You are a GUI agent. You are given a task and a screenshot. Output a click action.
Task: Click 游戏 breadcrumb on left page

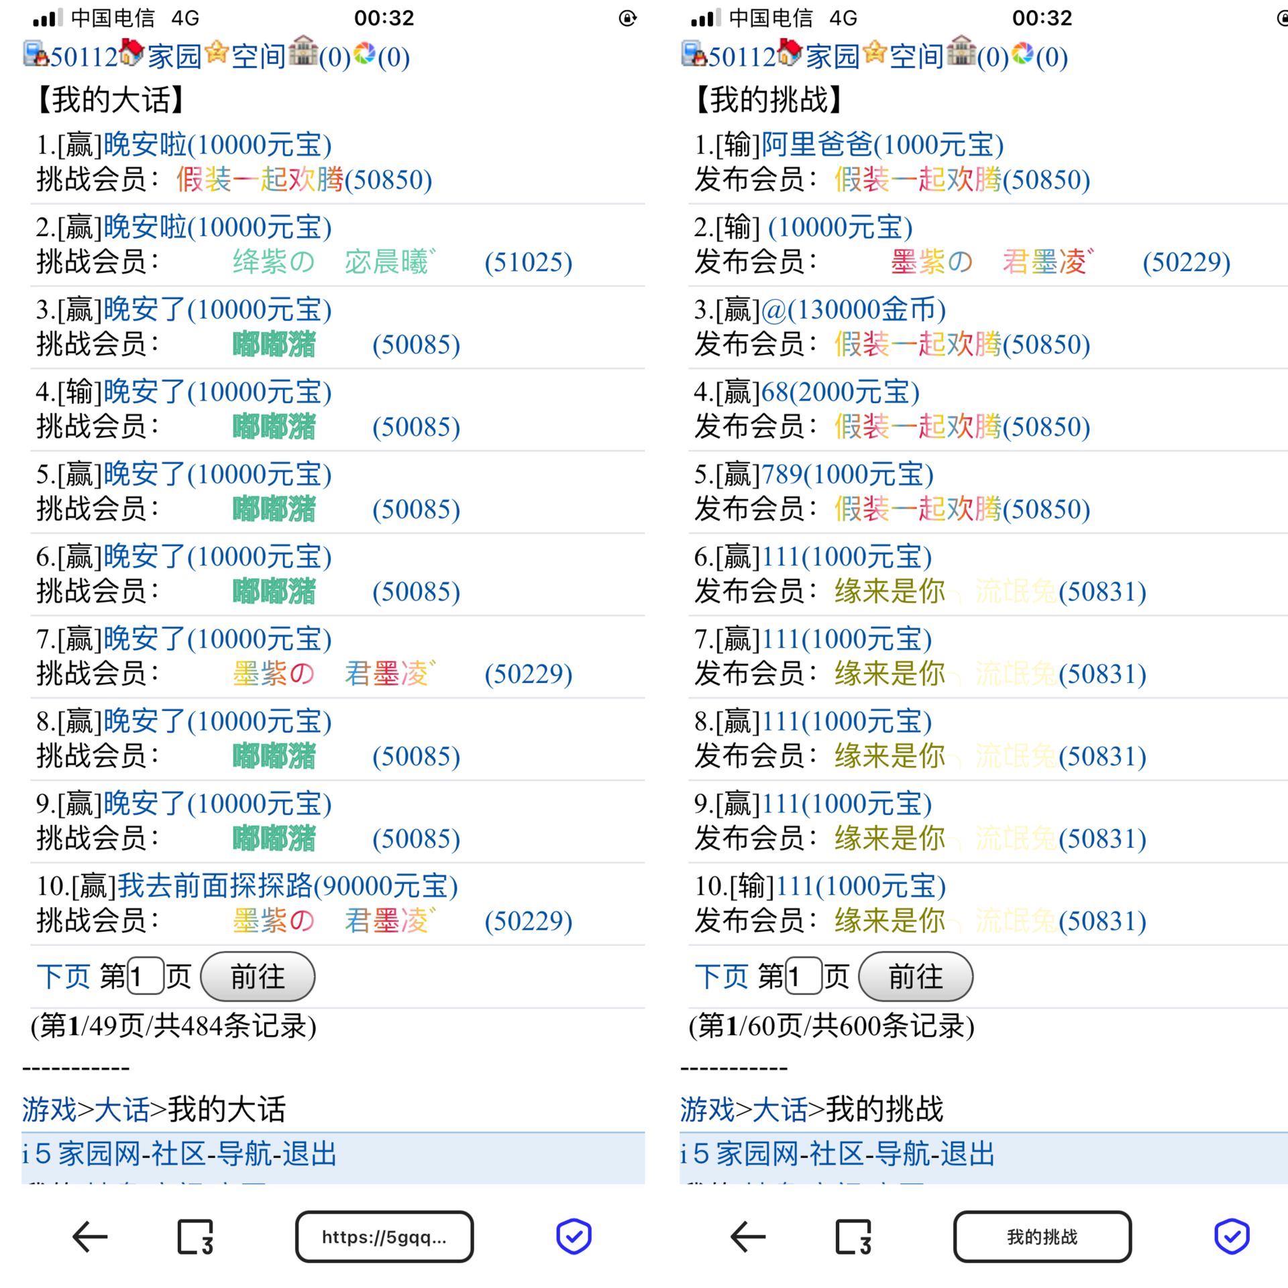[x=50, y=1110]
